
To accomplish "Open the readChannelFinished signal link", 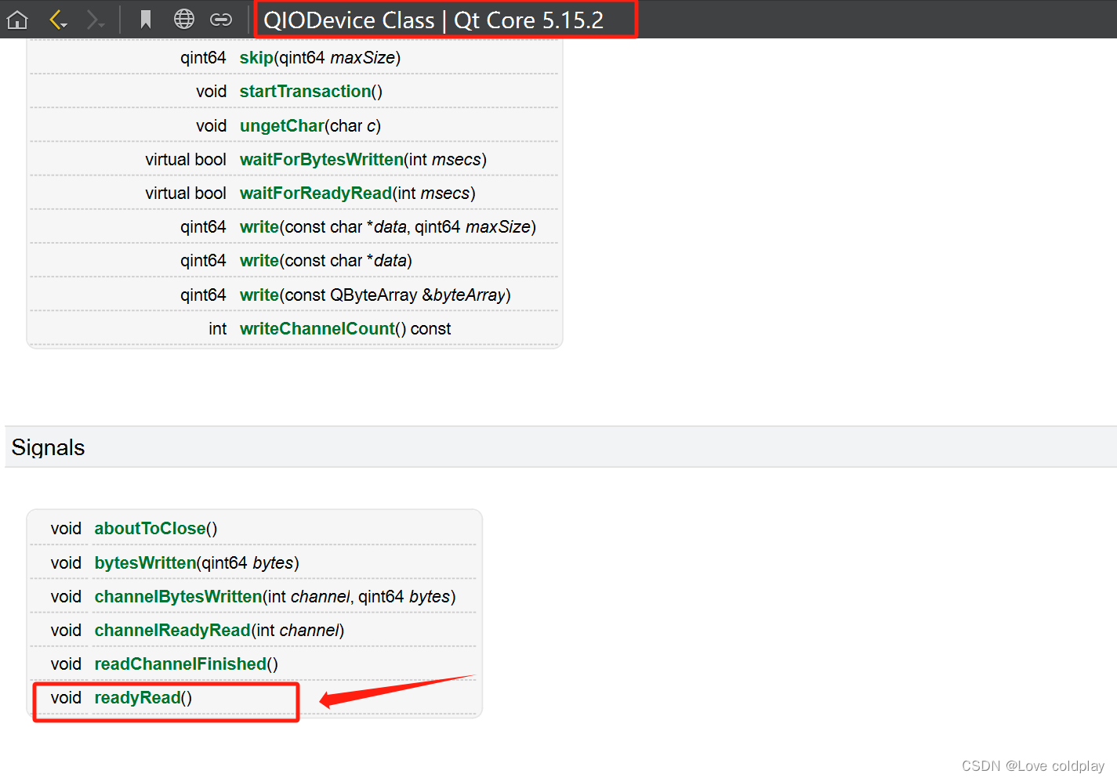I will click(x=180, y=664).
